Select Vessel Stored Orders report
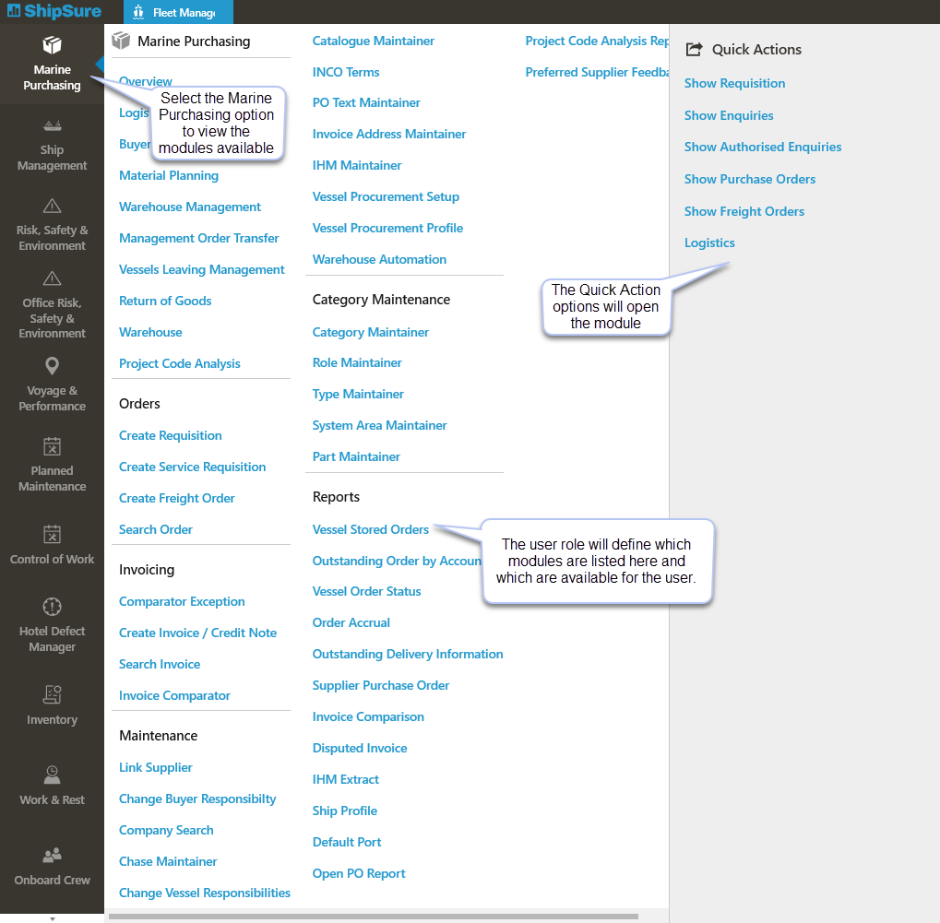This screenshot has height=923, width=940. click(x=370, y=530)
